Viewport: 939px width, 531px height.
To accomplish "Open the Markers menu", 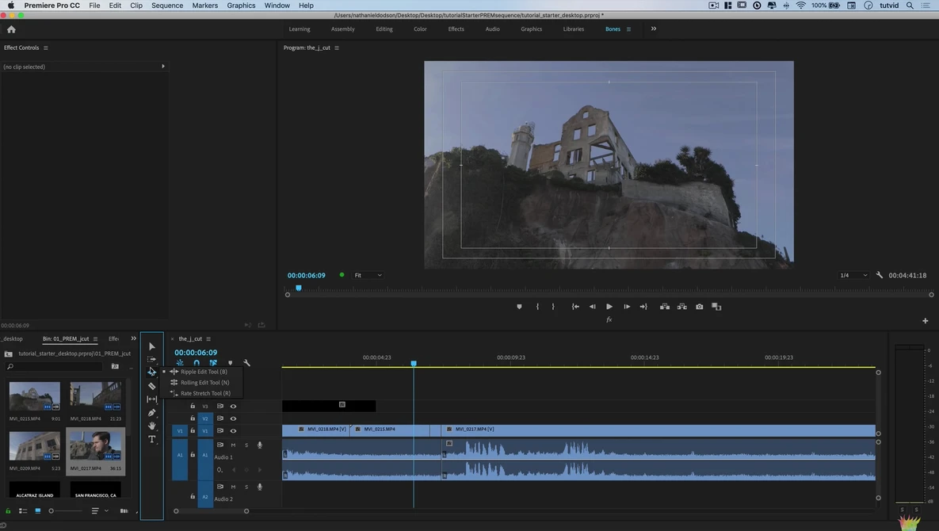I will (204, 6).
